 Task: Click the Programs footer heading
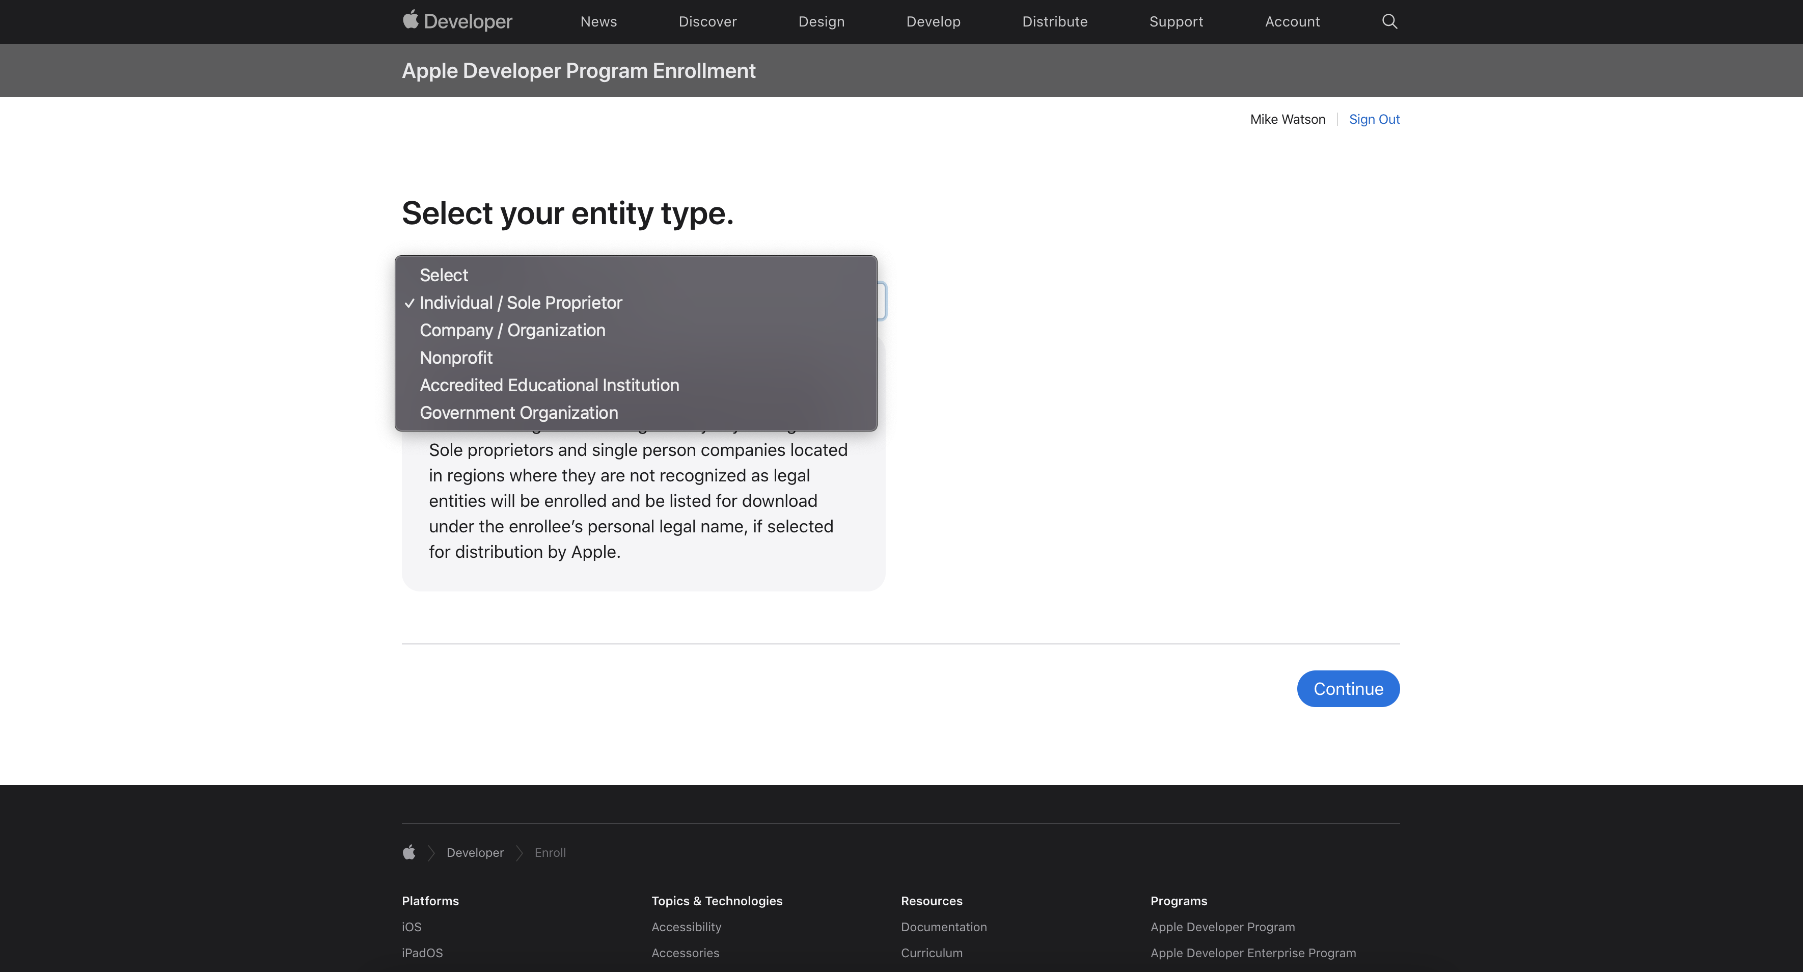pos(1179,901)
